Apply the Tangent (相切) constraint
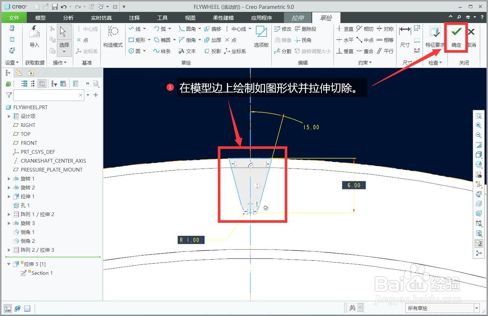The height and width of the screenshot is (316, 488). point(365,29)
